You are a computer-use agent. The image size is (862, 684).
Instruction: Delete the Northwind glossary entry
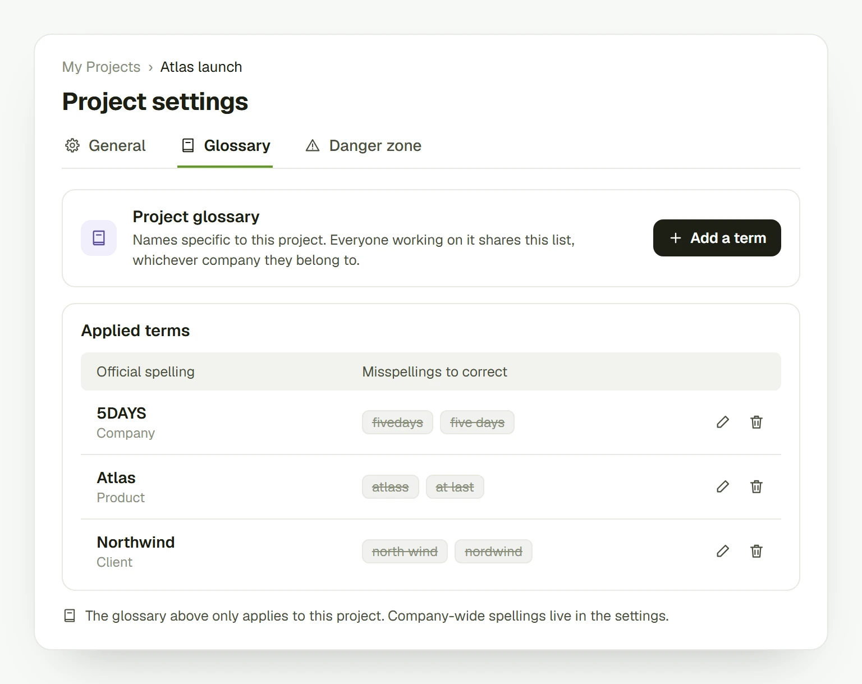coord(756,551)
